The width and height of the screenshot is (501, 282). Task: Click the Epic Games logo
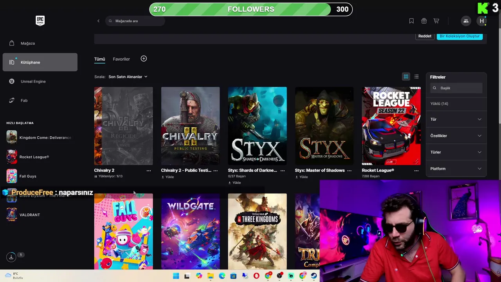pos(40,21)
